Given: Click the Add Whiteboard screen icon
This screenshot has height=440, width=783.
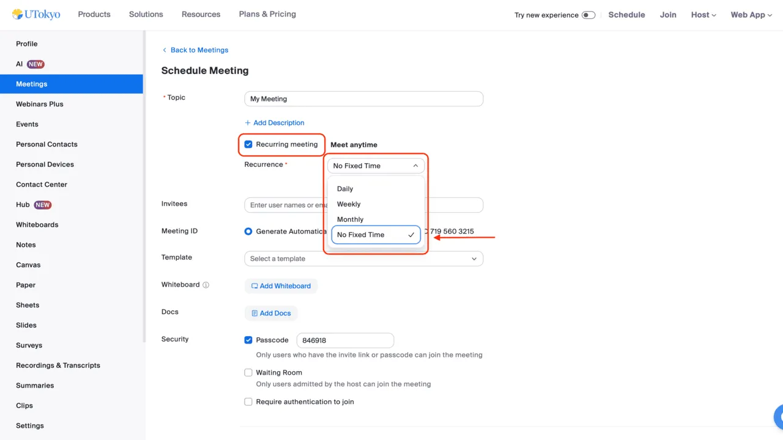Looking at the screenshot, I should coord(254,286).
